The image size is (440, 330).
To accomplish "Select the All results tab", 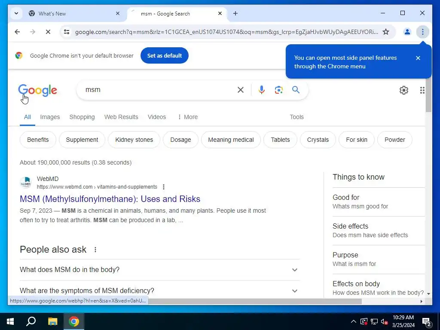I will click(x=27, y=117).
